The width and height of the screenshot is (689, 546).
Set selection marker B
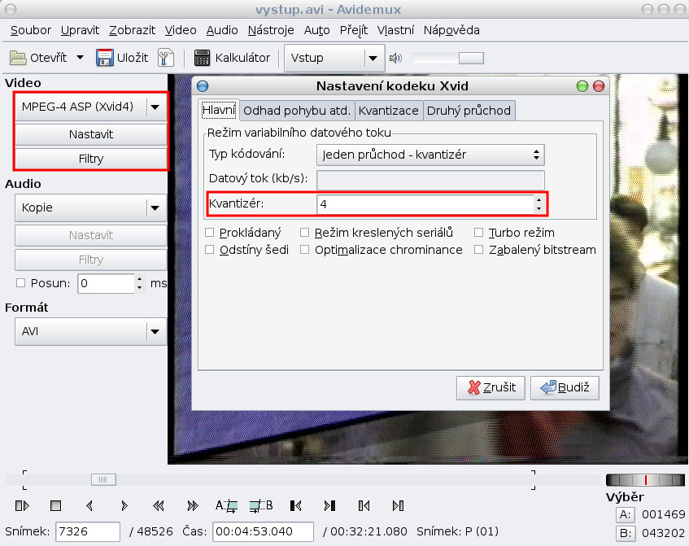pyautogui.click(x=261, y=505)
